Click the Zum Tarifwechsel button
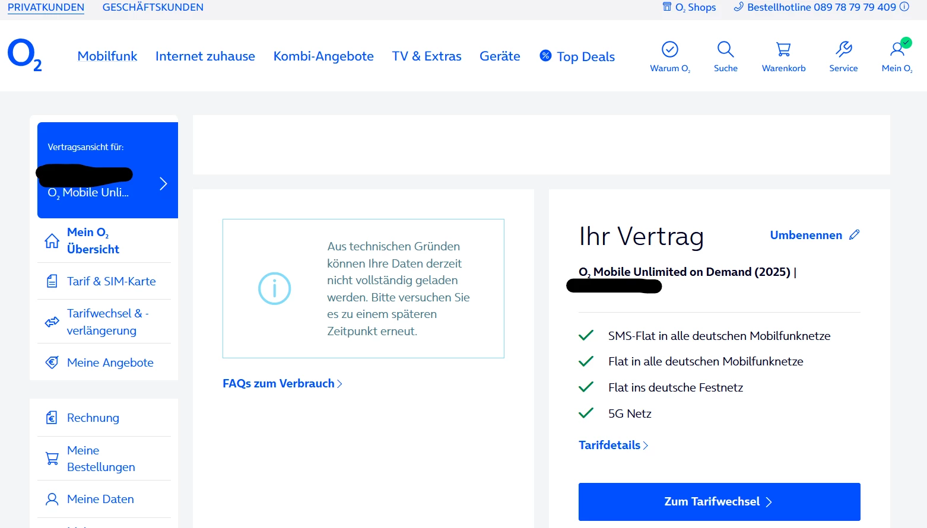Image resolution: width=927 pixels, height=528 pixels. (x=719, y=502)
